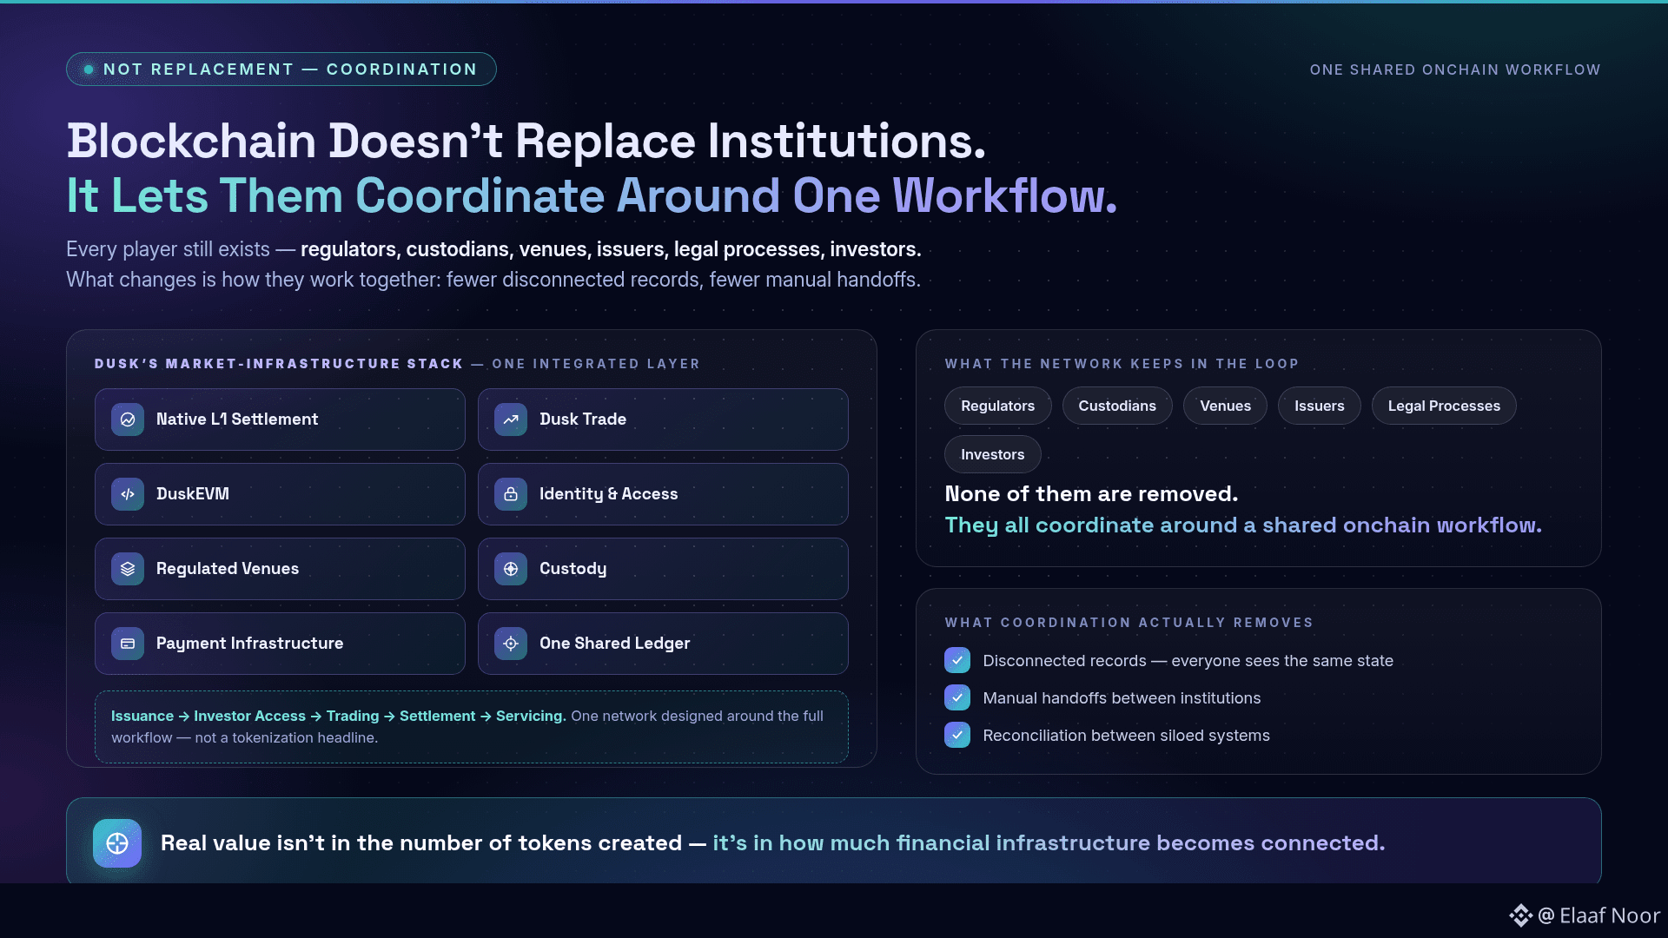Click Settlement in the workflow note
This screenshot has height=938, width=1668.
pyautogui.click(x=437, y=716)
